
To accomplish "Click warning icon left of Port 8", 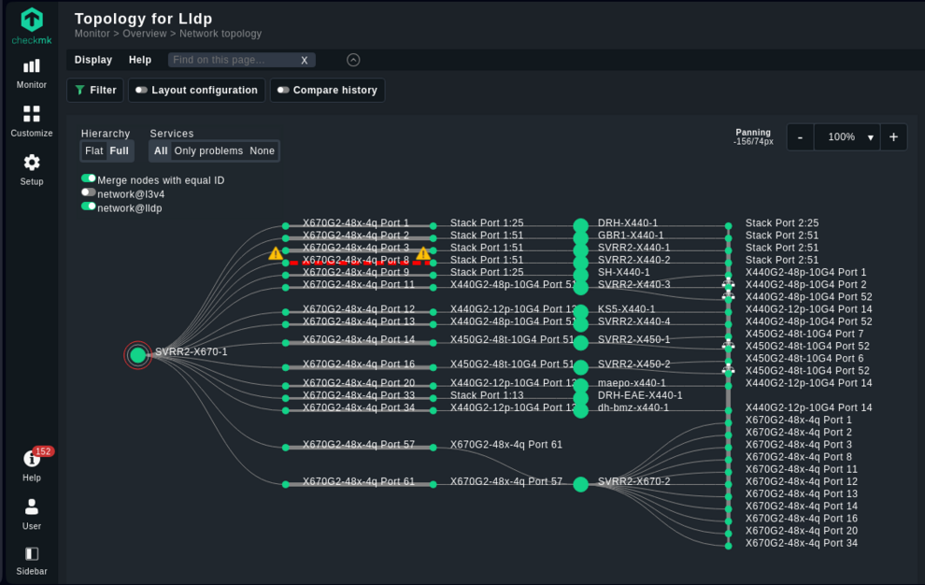I will pyautogui.click(x=276, y=253).
